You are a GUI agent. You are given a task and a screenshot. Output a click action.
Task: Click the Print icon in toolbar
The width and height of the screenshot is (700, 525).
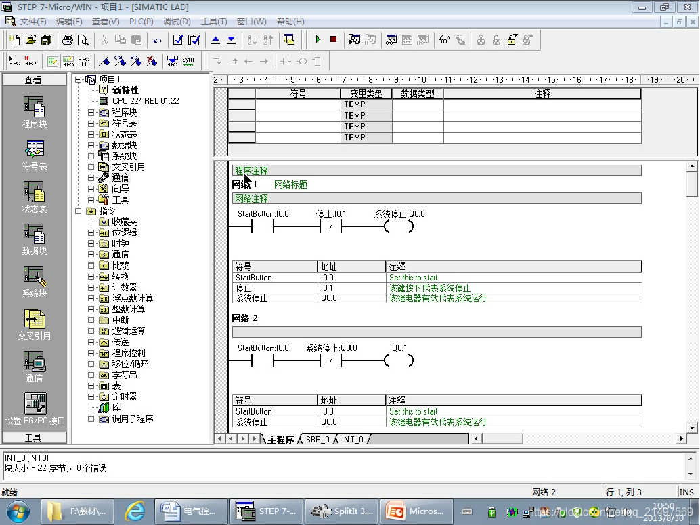(68, 40)
